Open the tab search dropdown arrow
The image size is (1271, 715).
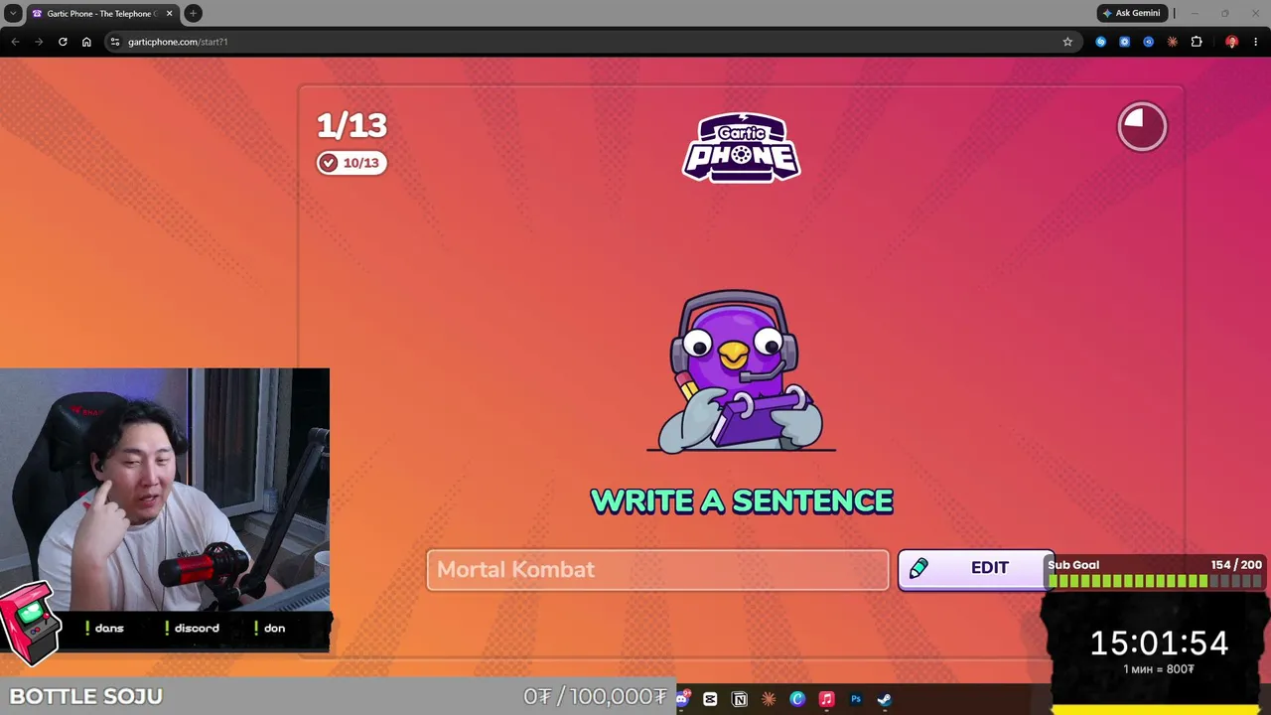pos(13,13)
